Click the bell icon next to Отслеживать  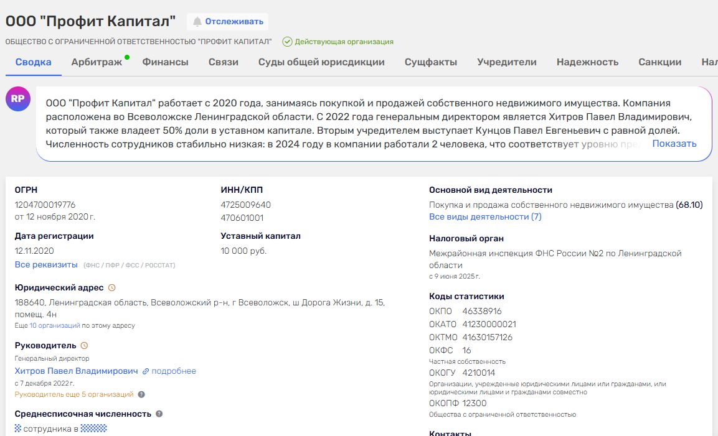[197, 22]
